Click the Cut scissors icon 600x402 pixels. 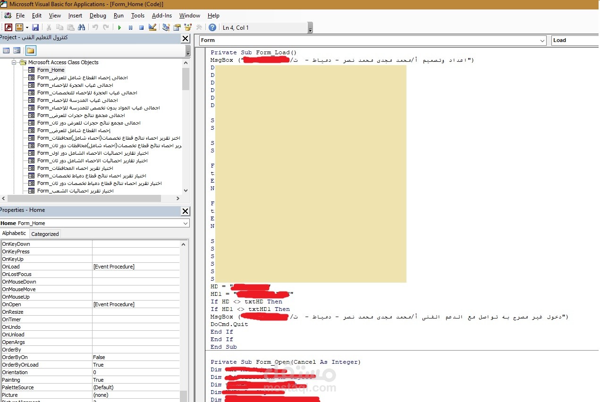[x=48, y=27]
